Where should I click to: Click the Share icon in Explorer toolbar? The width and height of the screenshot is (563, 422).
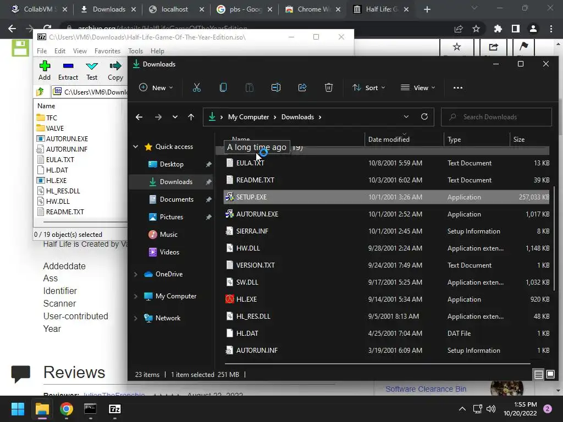click(x=302, y=87)
